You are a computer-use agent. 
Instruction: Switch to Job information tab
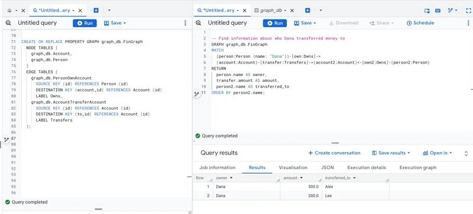pos(217,167)
